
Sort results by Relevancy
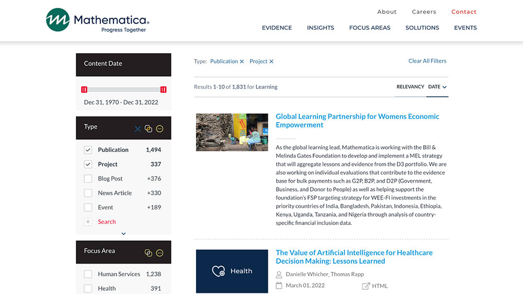(410, 87)
